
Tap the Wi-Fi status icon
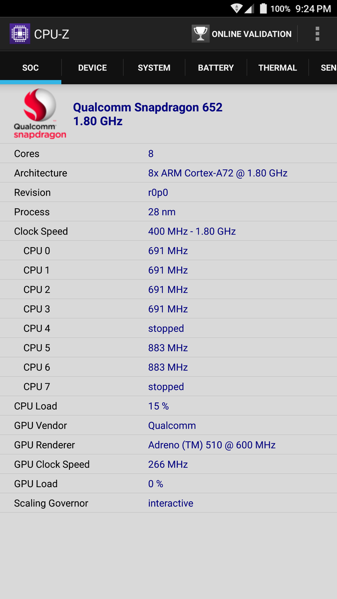tap(237, 8)
